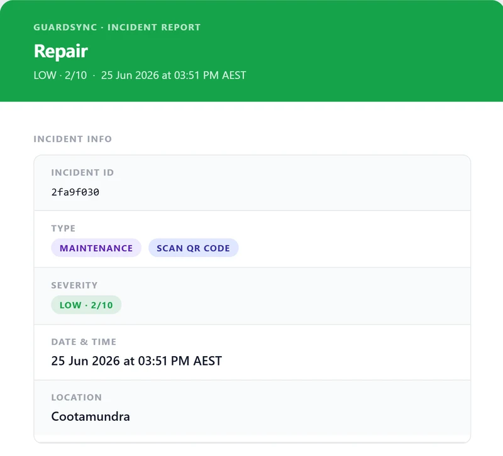
Task: Click the LOCATION field label
Action: [77, 398]
